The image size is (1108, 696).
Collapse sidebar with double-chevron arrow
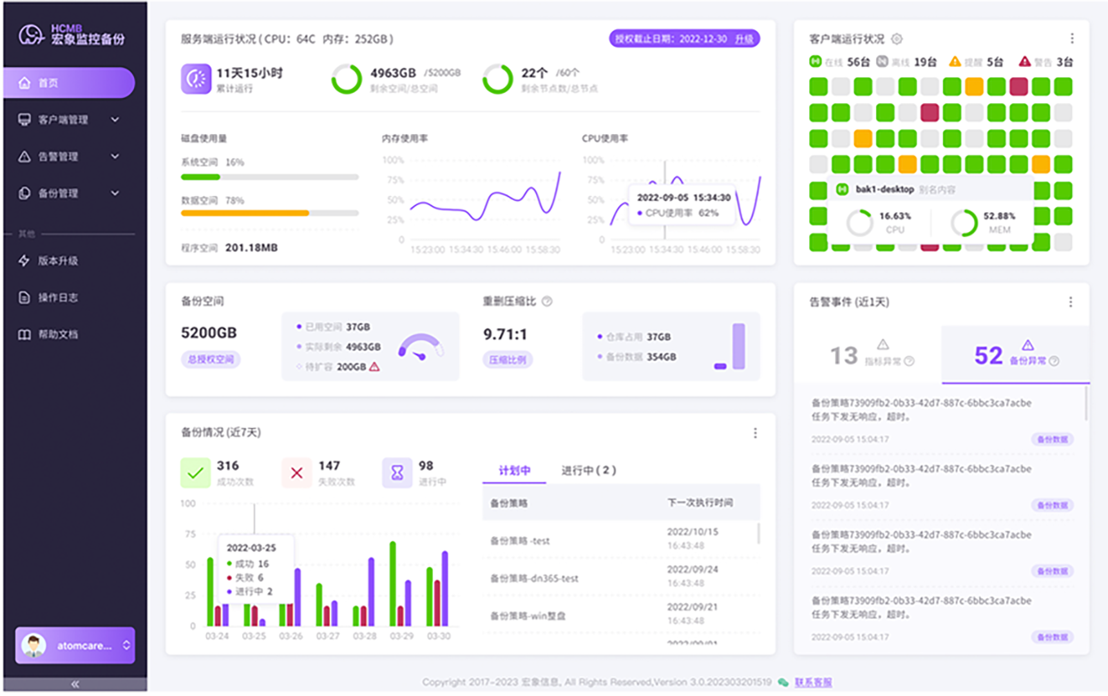tap(75, 684)
